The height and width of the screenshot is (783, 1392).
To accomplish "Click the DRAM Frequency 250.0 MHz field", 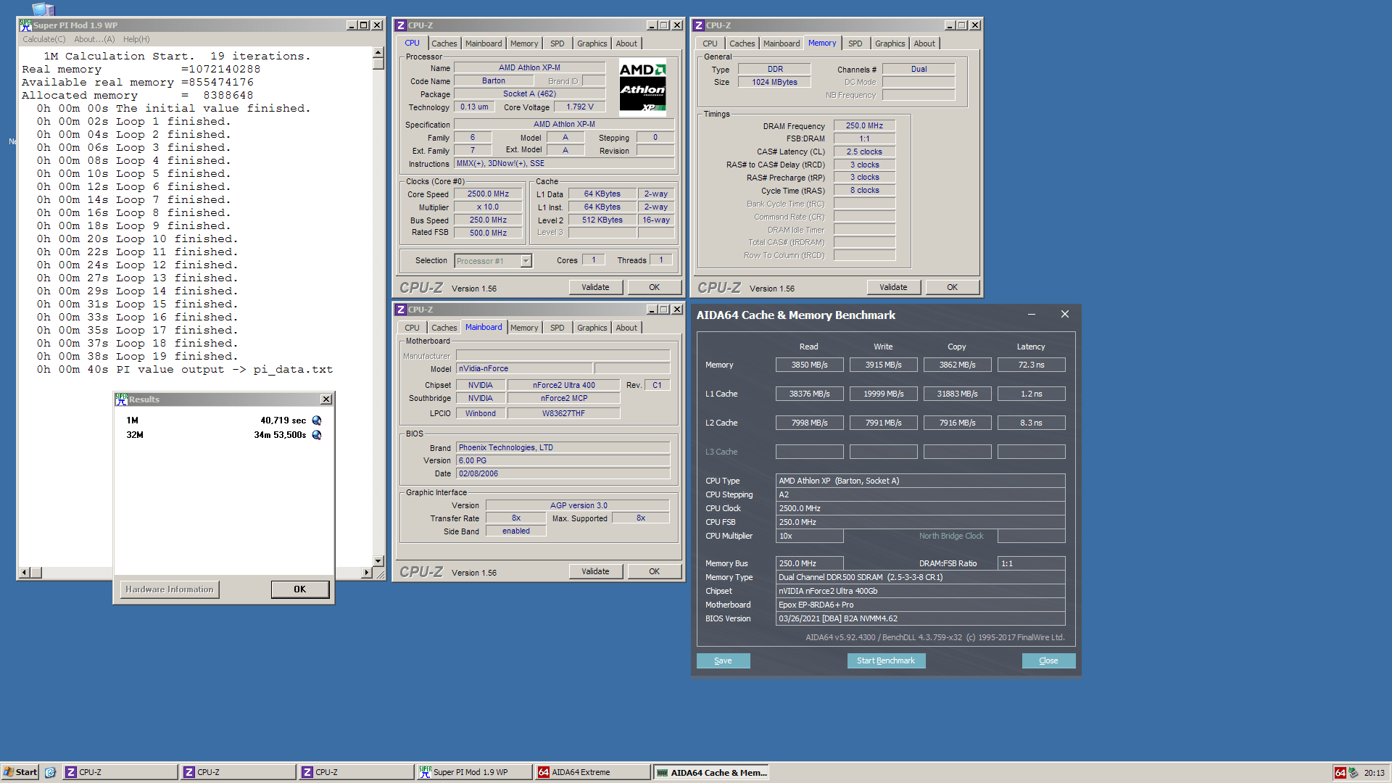I will 864,125.
